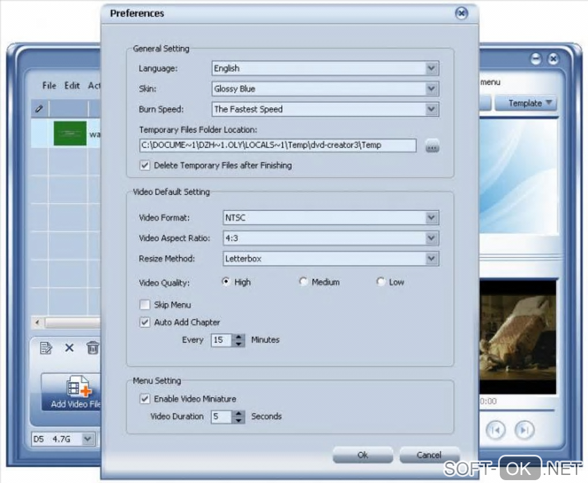Click Ok to save preferences
This screenshot has height=483, width=588.
363,455
